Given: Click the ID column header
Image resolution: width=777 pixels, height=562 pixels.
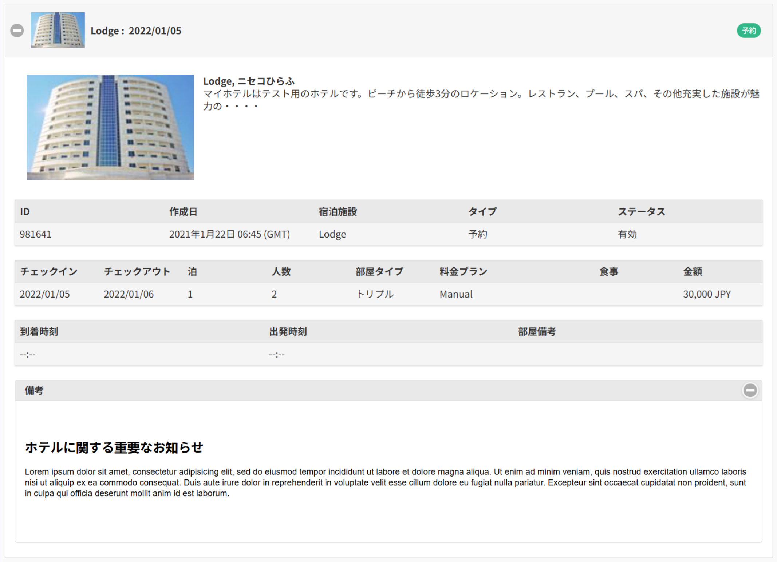Looking at the screenshot, I should click(x=25, y=212).
